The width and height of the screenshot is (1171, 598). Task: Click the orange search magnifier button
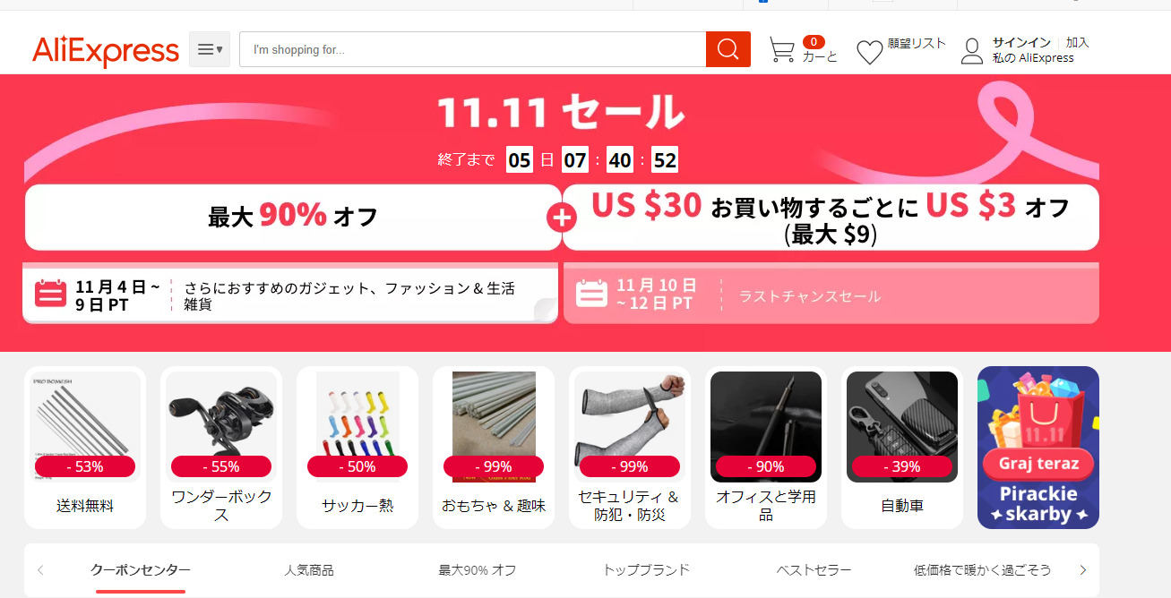pyautogui.click(x=728, y=49)
